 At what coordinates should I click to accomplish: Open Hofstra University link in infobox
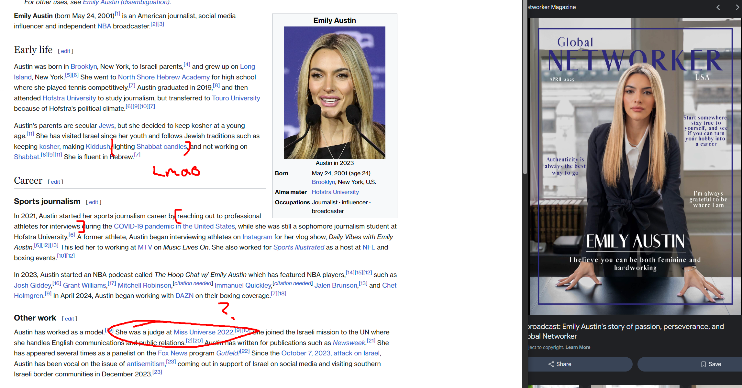tap(335, 192)
